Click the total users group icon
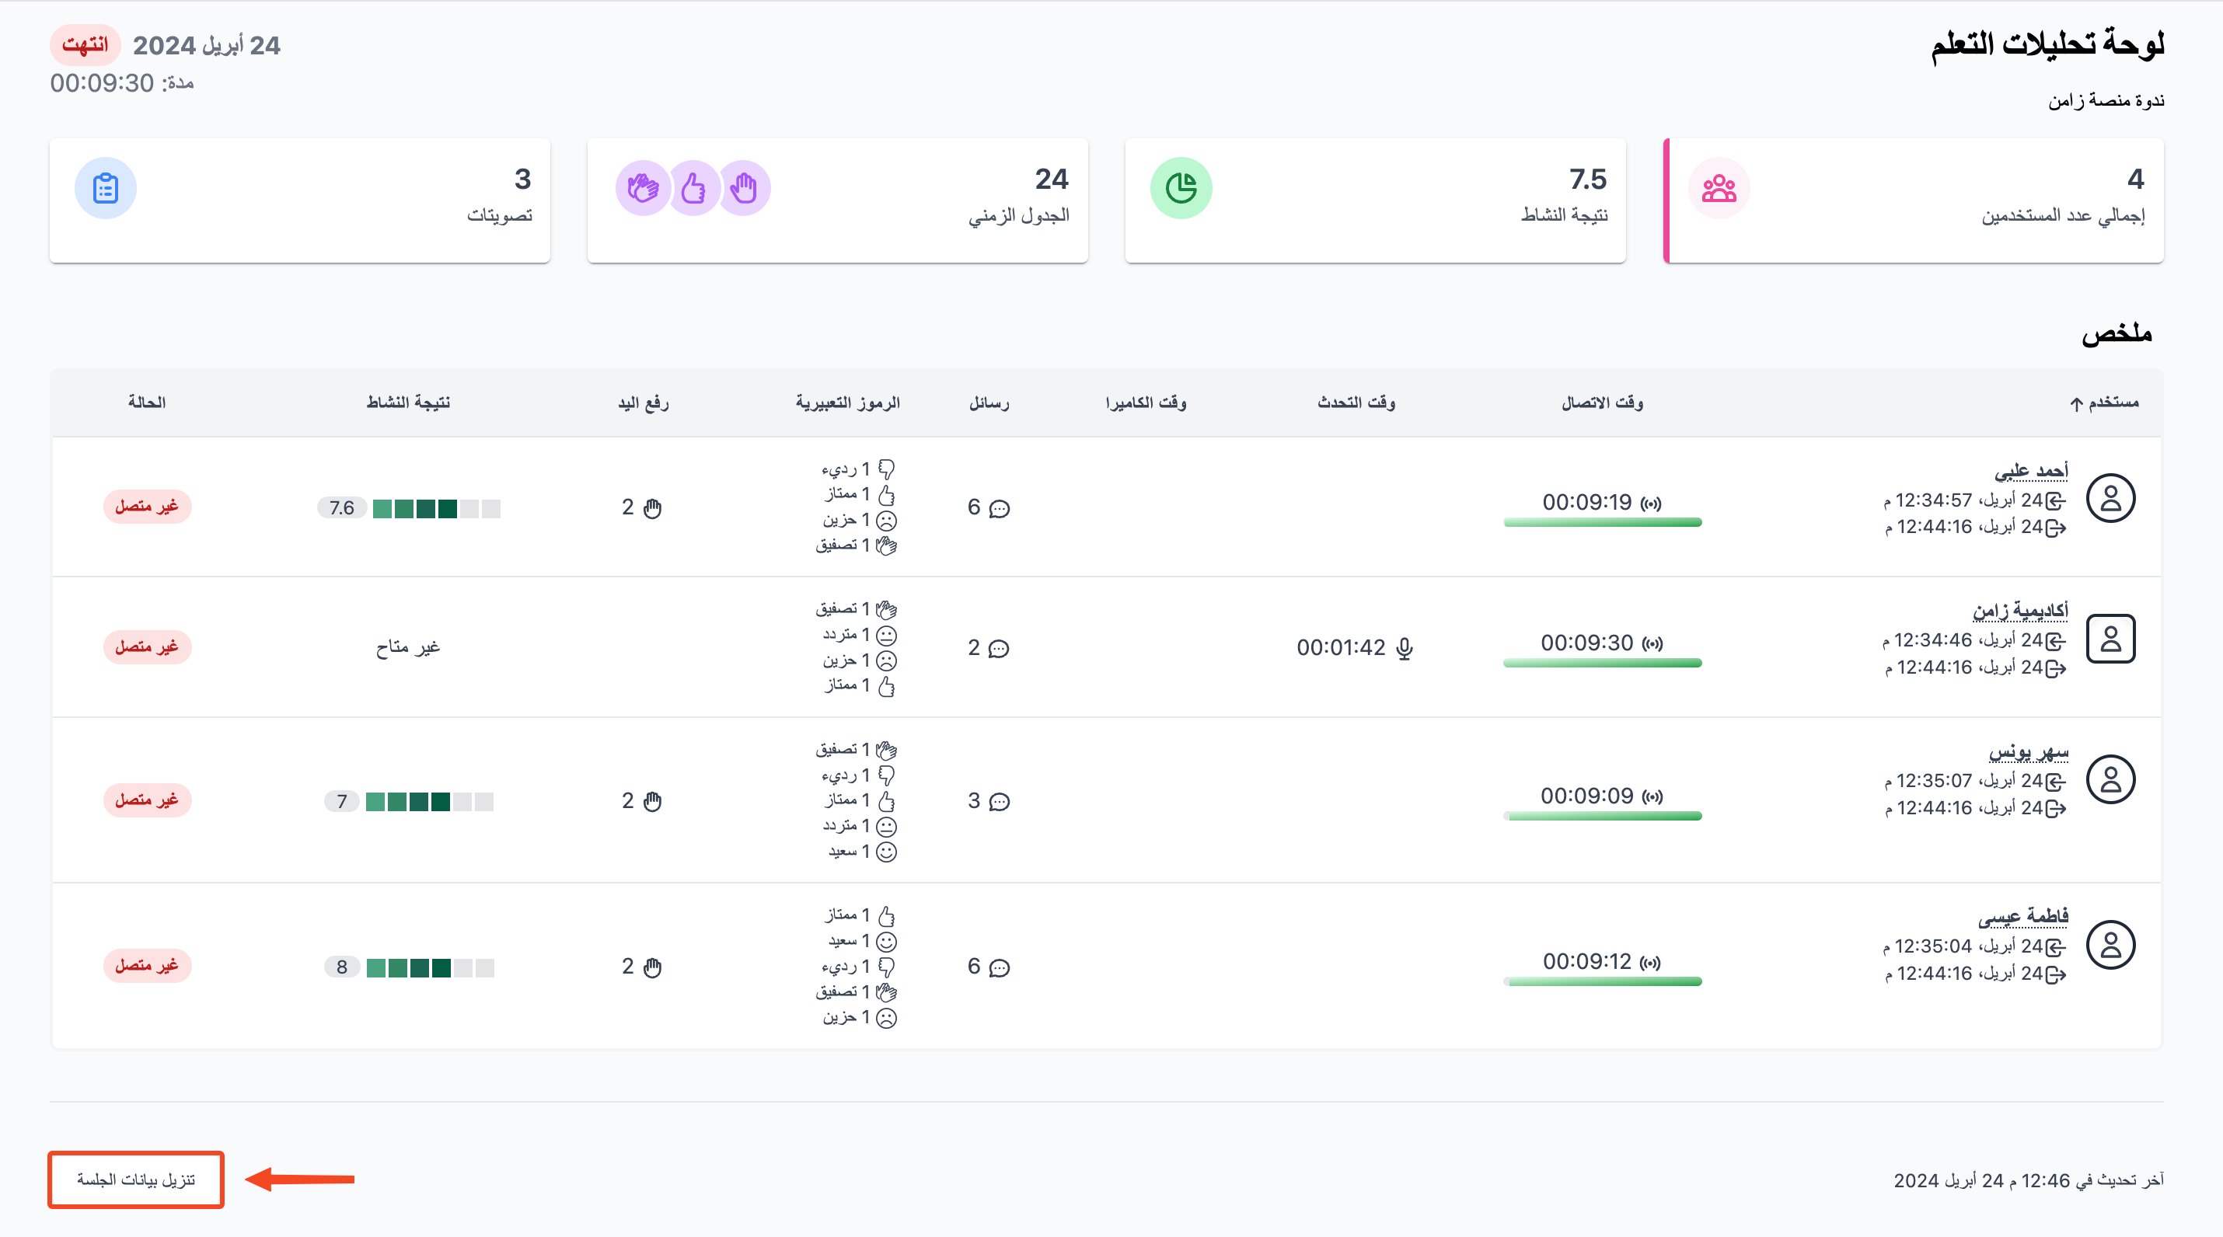Viewport: 2223px width, 1237px height. 1719,188
